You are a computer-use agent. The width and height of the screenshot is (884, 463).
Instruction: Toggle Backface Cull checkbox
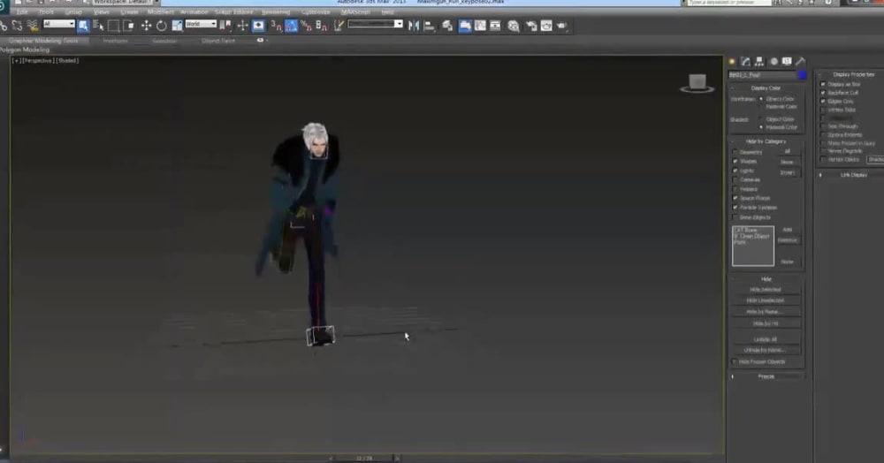pyautogui.click(x=823, y=93)
